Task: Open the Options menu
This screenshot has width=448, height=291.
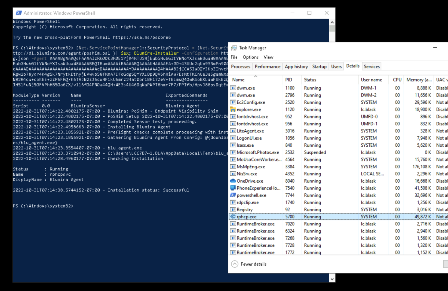Action: coord(250,57)
